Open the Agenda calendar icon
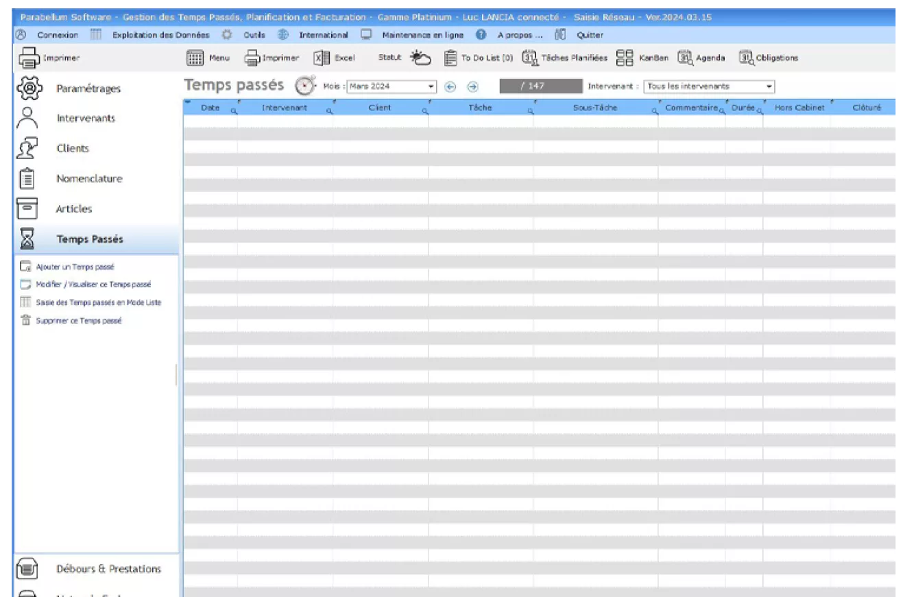The image size is (905, 597). click(x=685, y=58)
